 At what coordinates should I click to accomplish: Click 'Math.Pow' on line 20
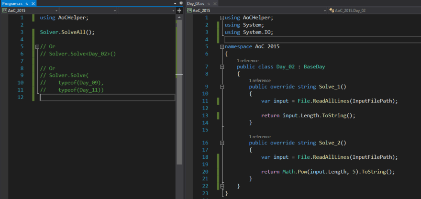point(295,172)
